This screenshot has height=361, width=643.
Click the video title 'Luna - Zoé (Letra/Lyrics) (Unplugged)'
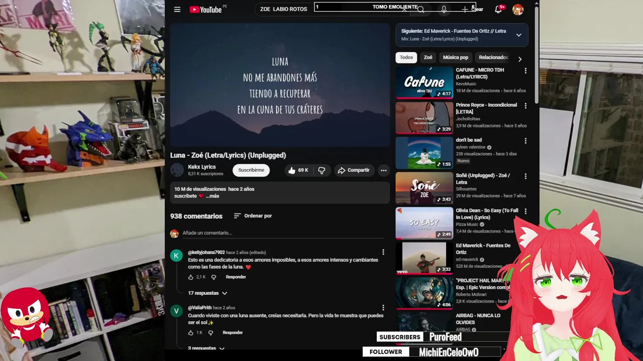[228, 155]
